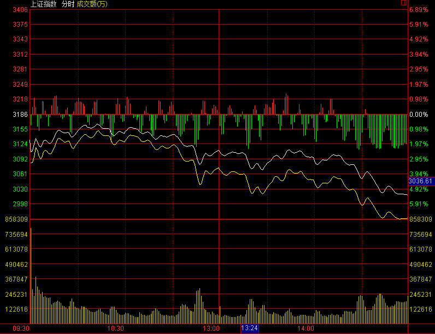435x334 pixels.
Task: Click the 3186 baseline price label
Action: pyautogui.click(x=20, y=115)
